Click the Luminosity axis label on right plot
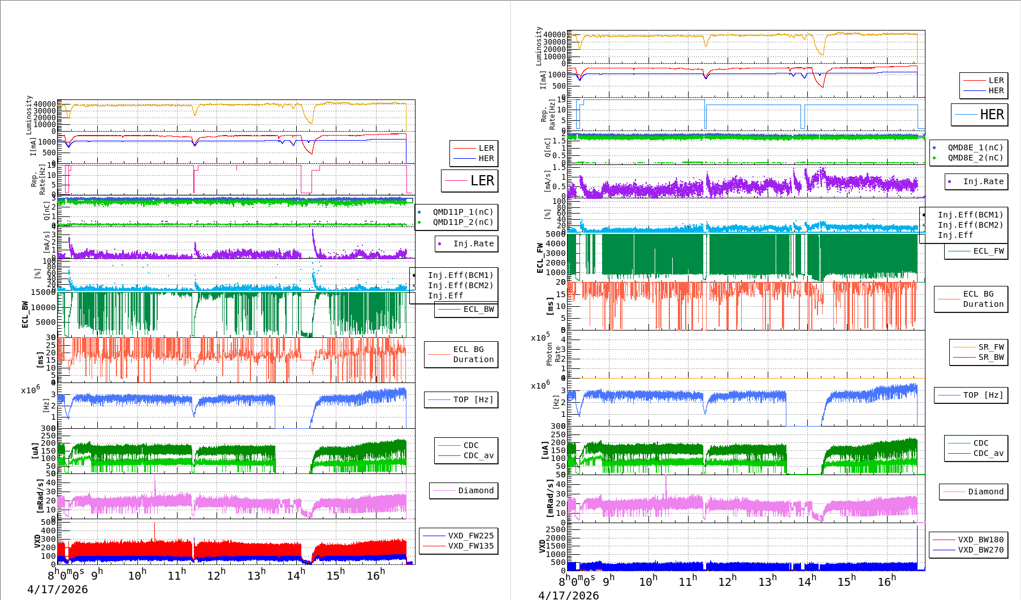Viewport: 1021px width, 600px height. coord(539,46)
